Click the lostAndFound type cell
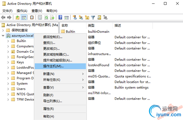This screenshot has height=120, width=183. pyautogui.click(x=98, y=65)
